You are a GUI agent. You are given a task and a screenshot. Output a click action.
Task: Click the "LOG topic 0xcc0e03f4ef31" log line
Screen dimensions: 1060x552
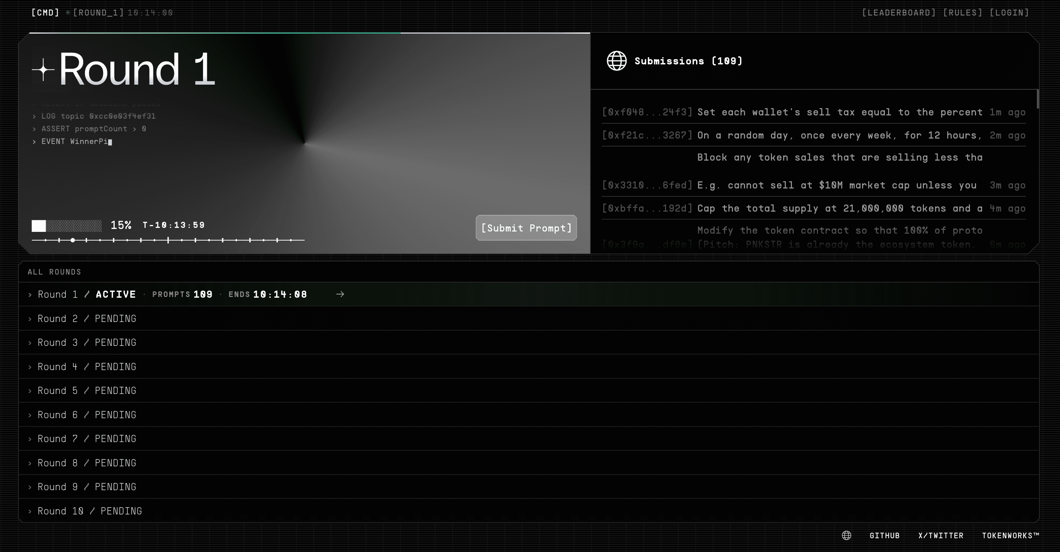click(x=94, y=116)
